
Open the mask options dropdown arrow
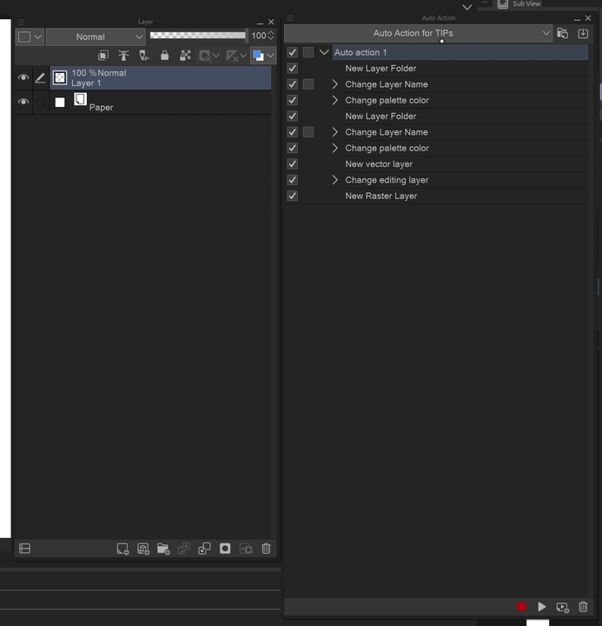[x=216, y=56]
